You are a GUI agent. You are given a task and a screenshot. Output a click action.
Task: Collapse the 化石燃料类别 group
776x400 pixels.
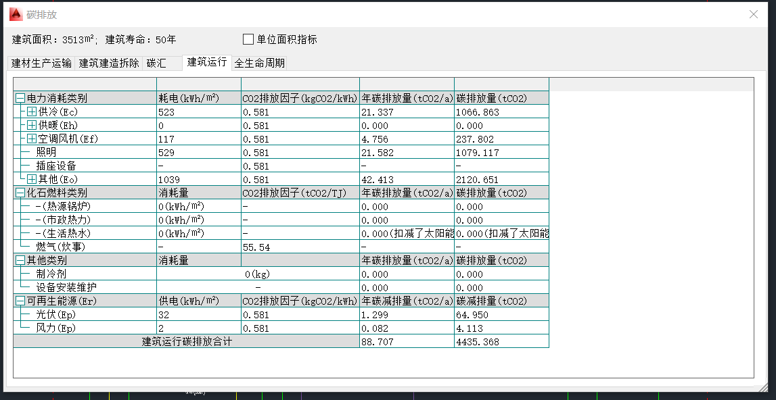(x=20, y=193)
